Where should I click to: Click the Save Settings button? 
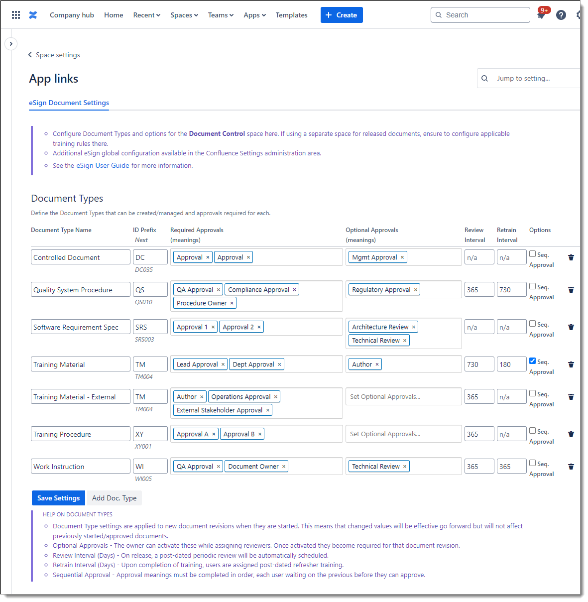coord(58,498)
